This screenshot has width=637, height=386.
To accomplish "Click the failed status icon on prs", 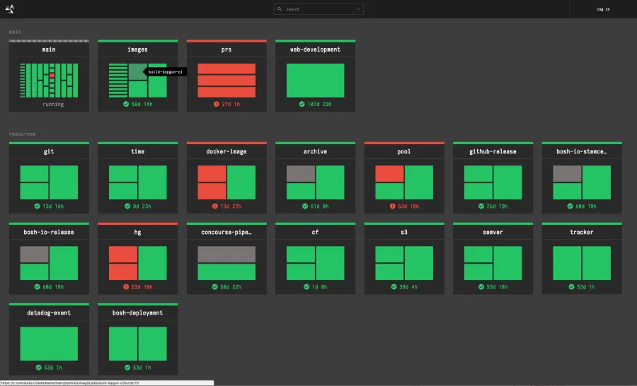I will click(217, 104).
